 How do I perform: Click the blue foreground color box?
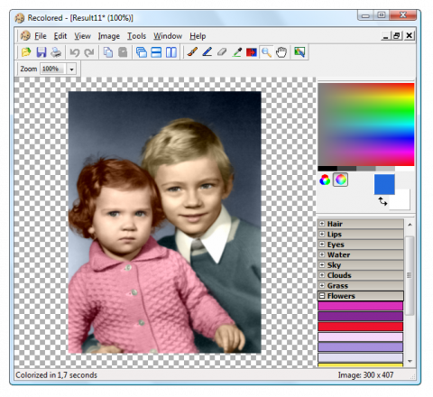click(384, 184)
